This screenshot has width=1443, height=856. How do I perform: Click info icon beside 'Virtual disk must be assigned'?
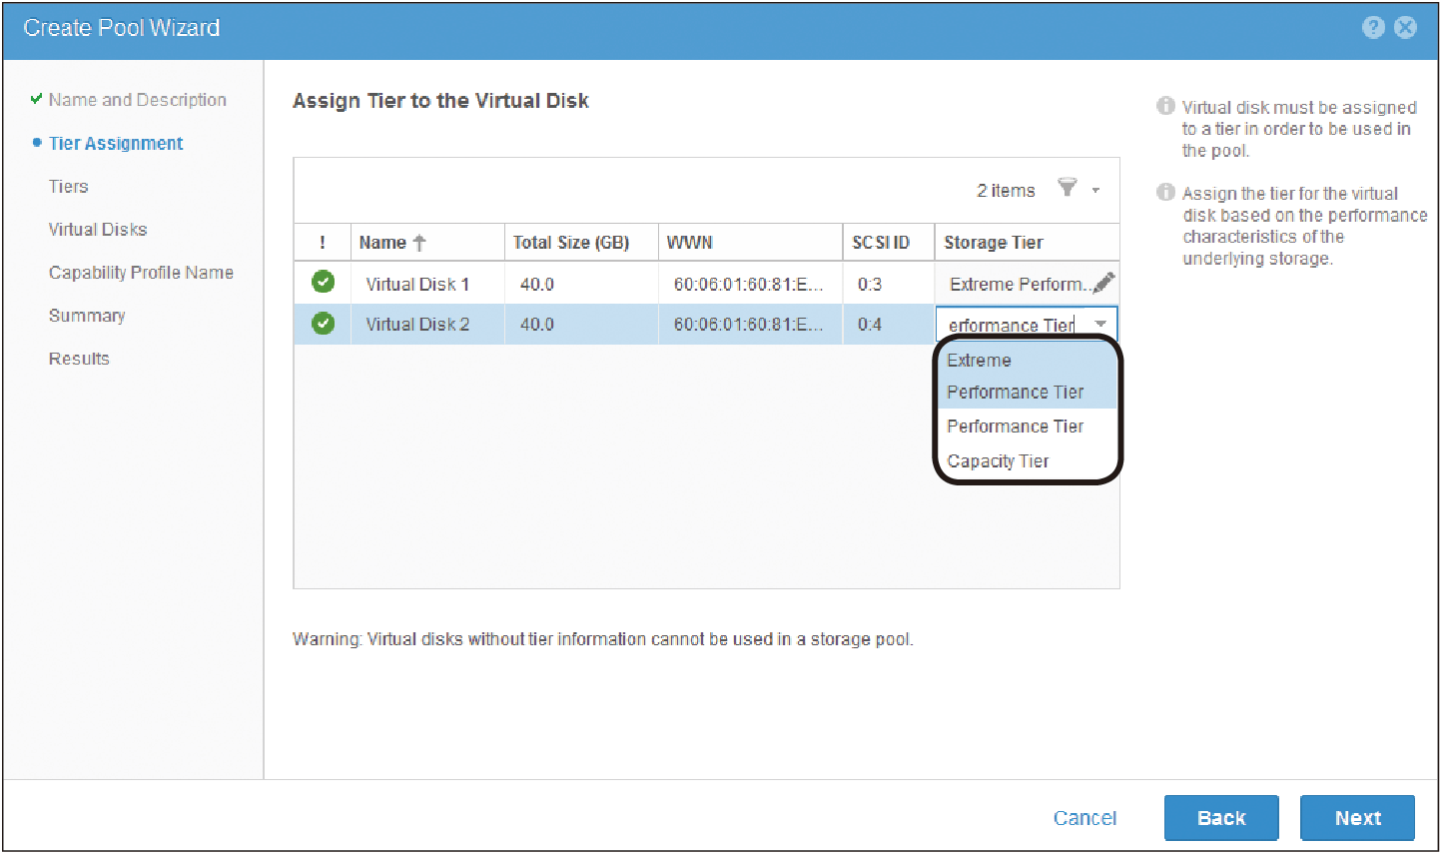[1165, 106]
